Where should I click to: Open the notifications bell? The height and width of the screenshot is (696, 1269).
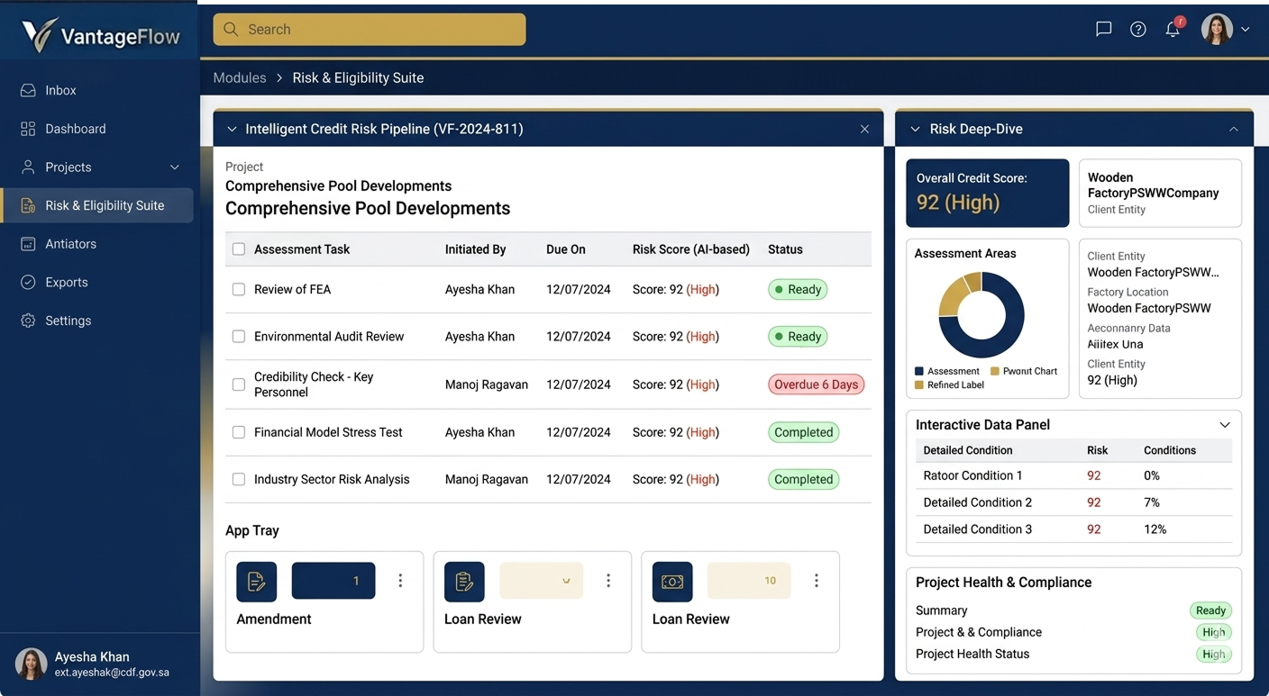(1173, 30)
